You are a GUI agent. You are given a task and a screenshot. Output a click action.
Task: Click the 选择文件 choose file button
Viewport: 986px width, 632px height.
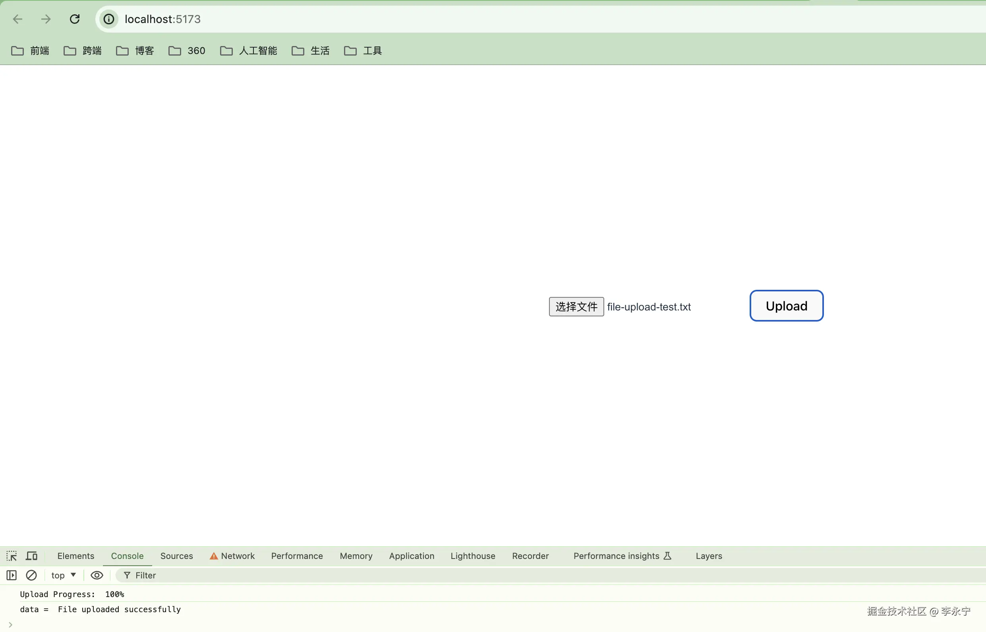576,307
